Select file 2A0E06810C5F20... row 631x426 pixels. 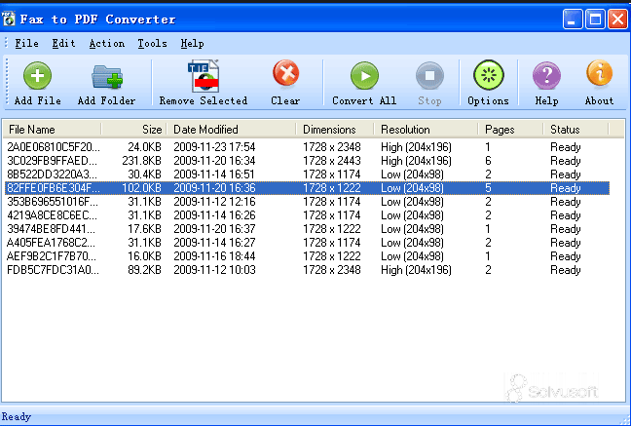pyautogui.click(x=307, y=147)
